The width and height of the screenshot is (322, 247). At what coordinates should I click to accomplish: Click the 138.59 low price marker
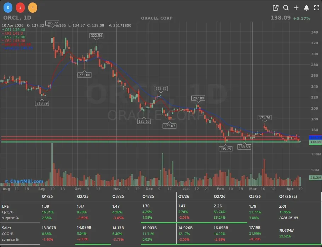point(244,147)
